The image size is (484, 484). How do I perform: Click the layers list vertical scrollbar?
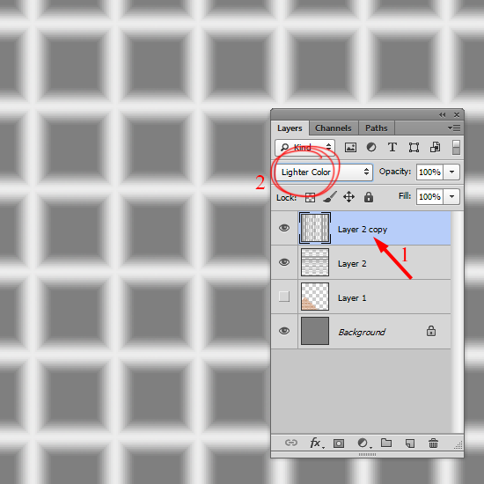457,322
